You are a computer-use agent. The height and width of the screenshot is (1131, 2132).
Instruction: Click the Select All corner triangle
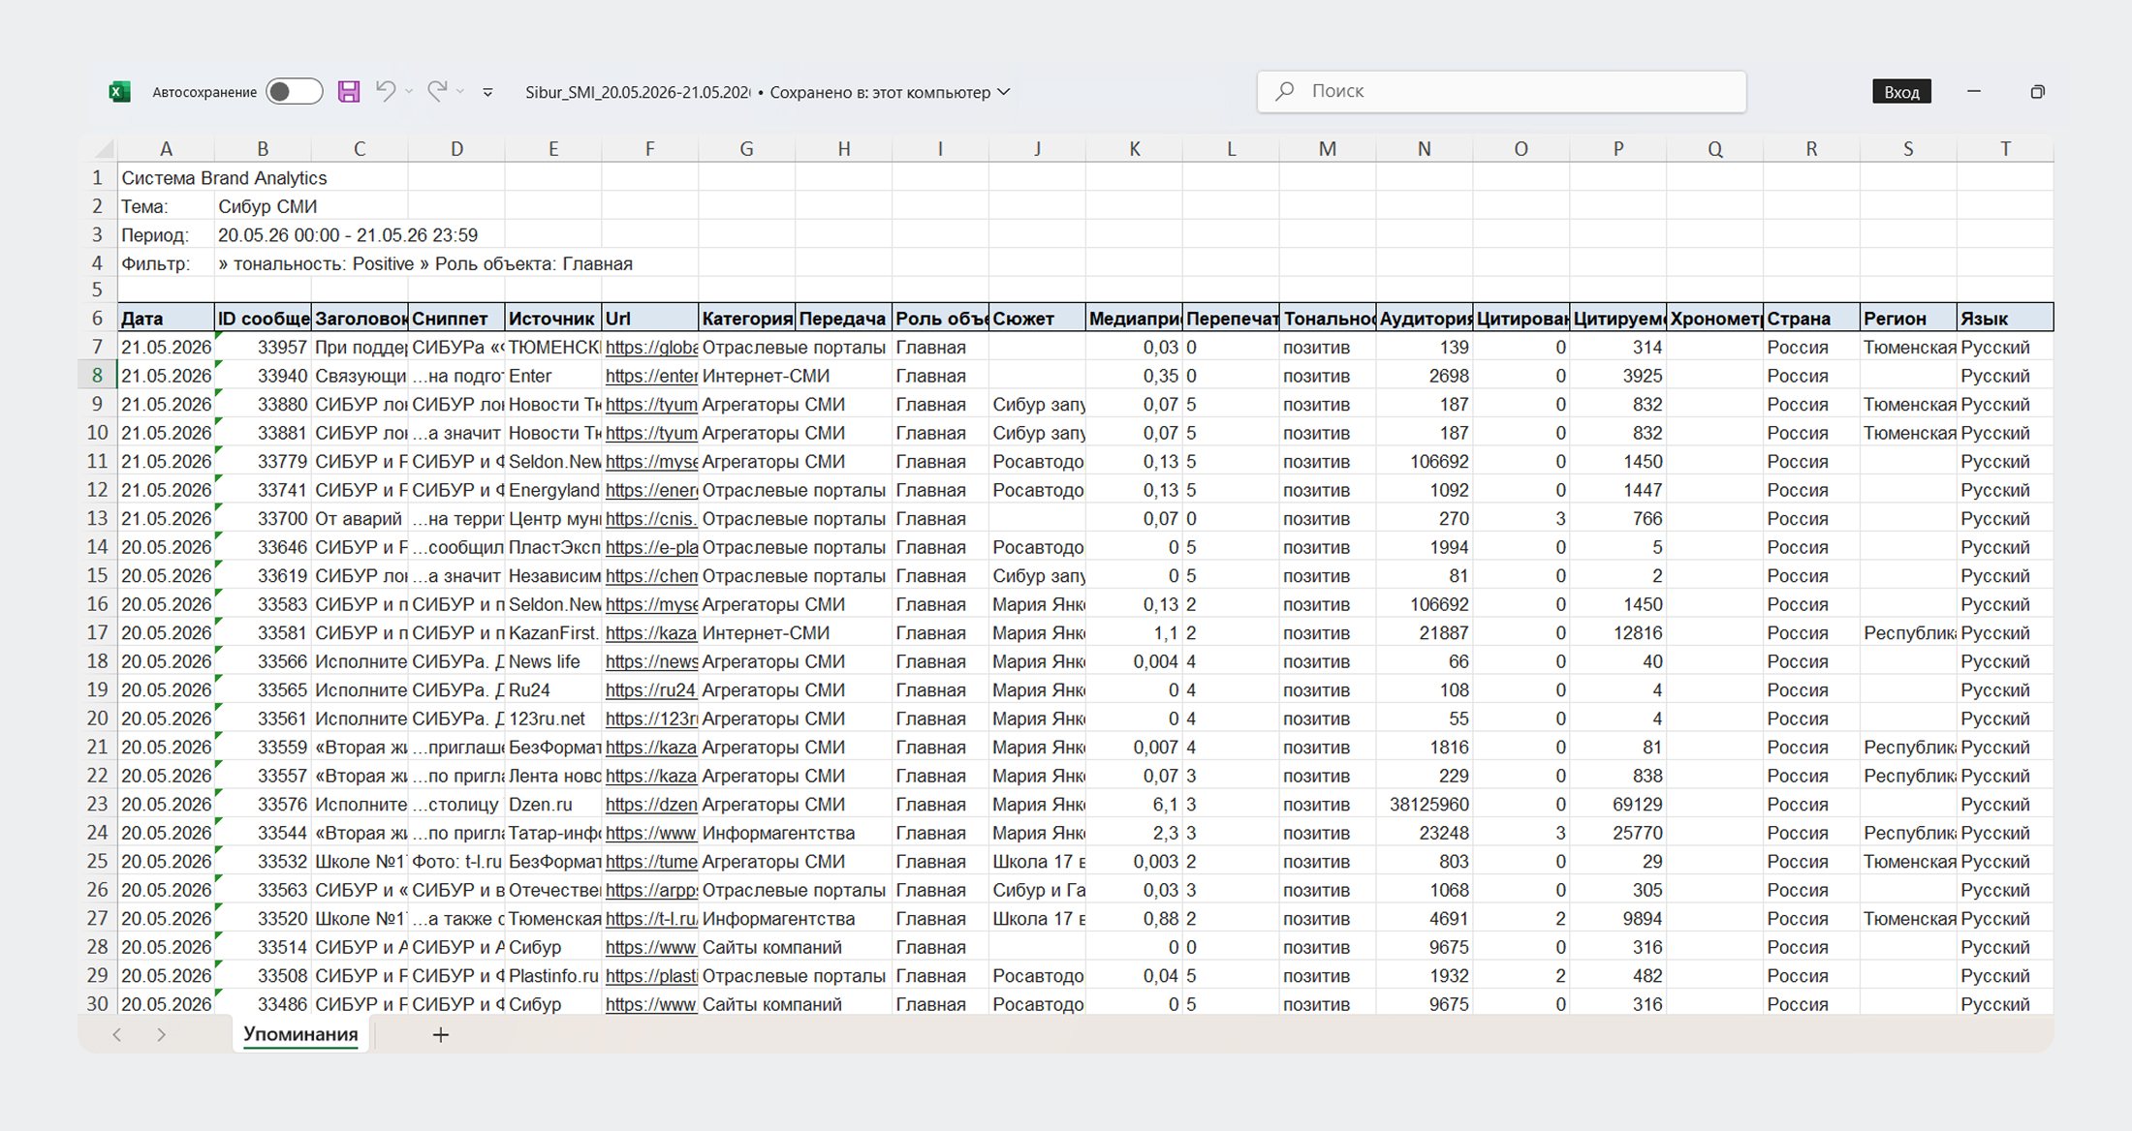point(103,149)
